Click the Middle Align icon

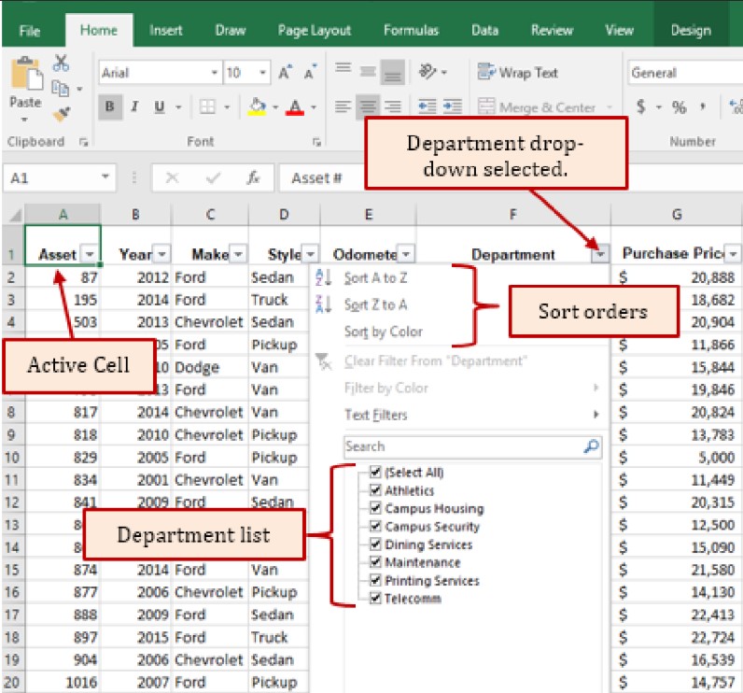pos(368,72)
